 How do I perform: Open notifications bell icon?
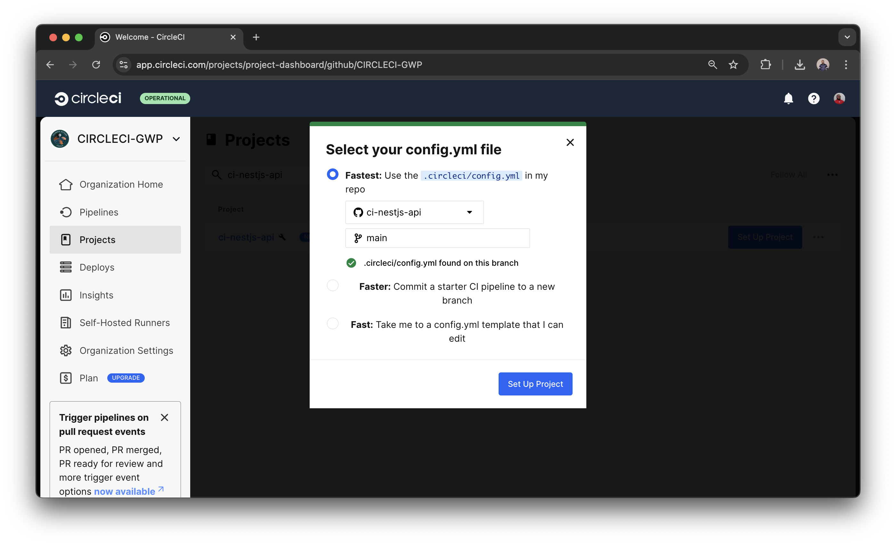(788, 98)
